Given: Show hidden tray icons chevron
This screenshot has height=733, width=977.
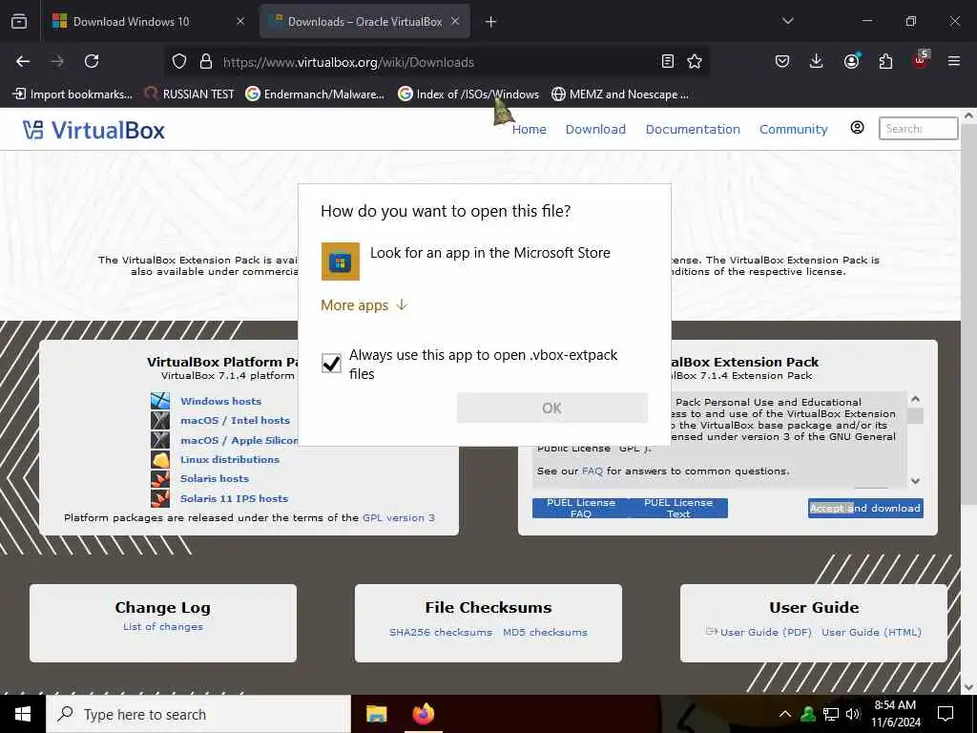Looking at the screenshot, I should tap(785, 714).
